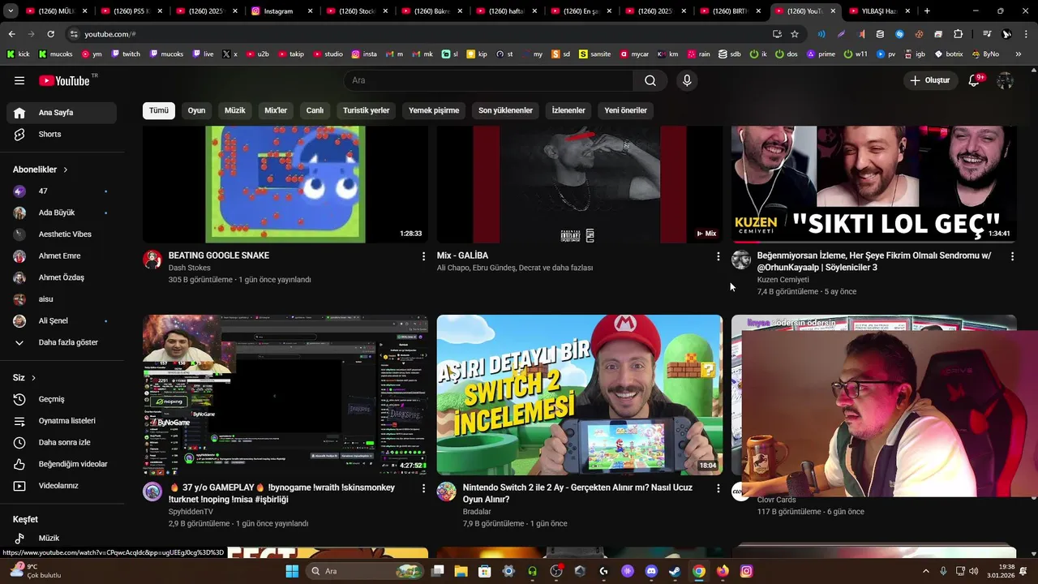The width and height of the screenshot is (1038, 584).
Task: Open Oynatma listeleri playlists
Action: [x=62, y=421]
